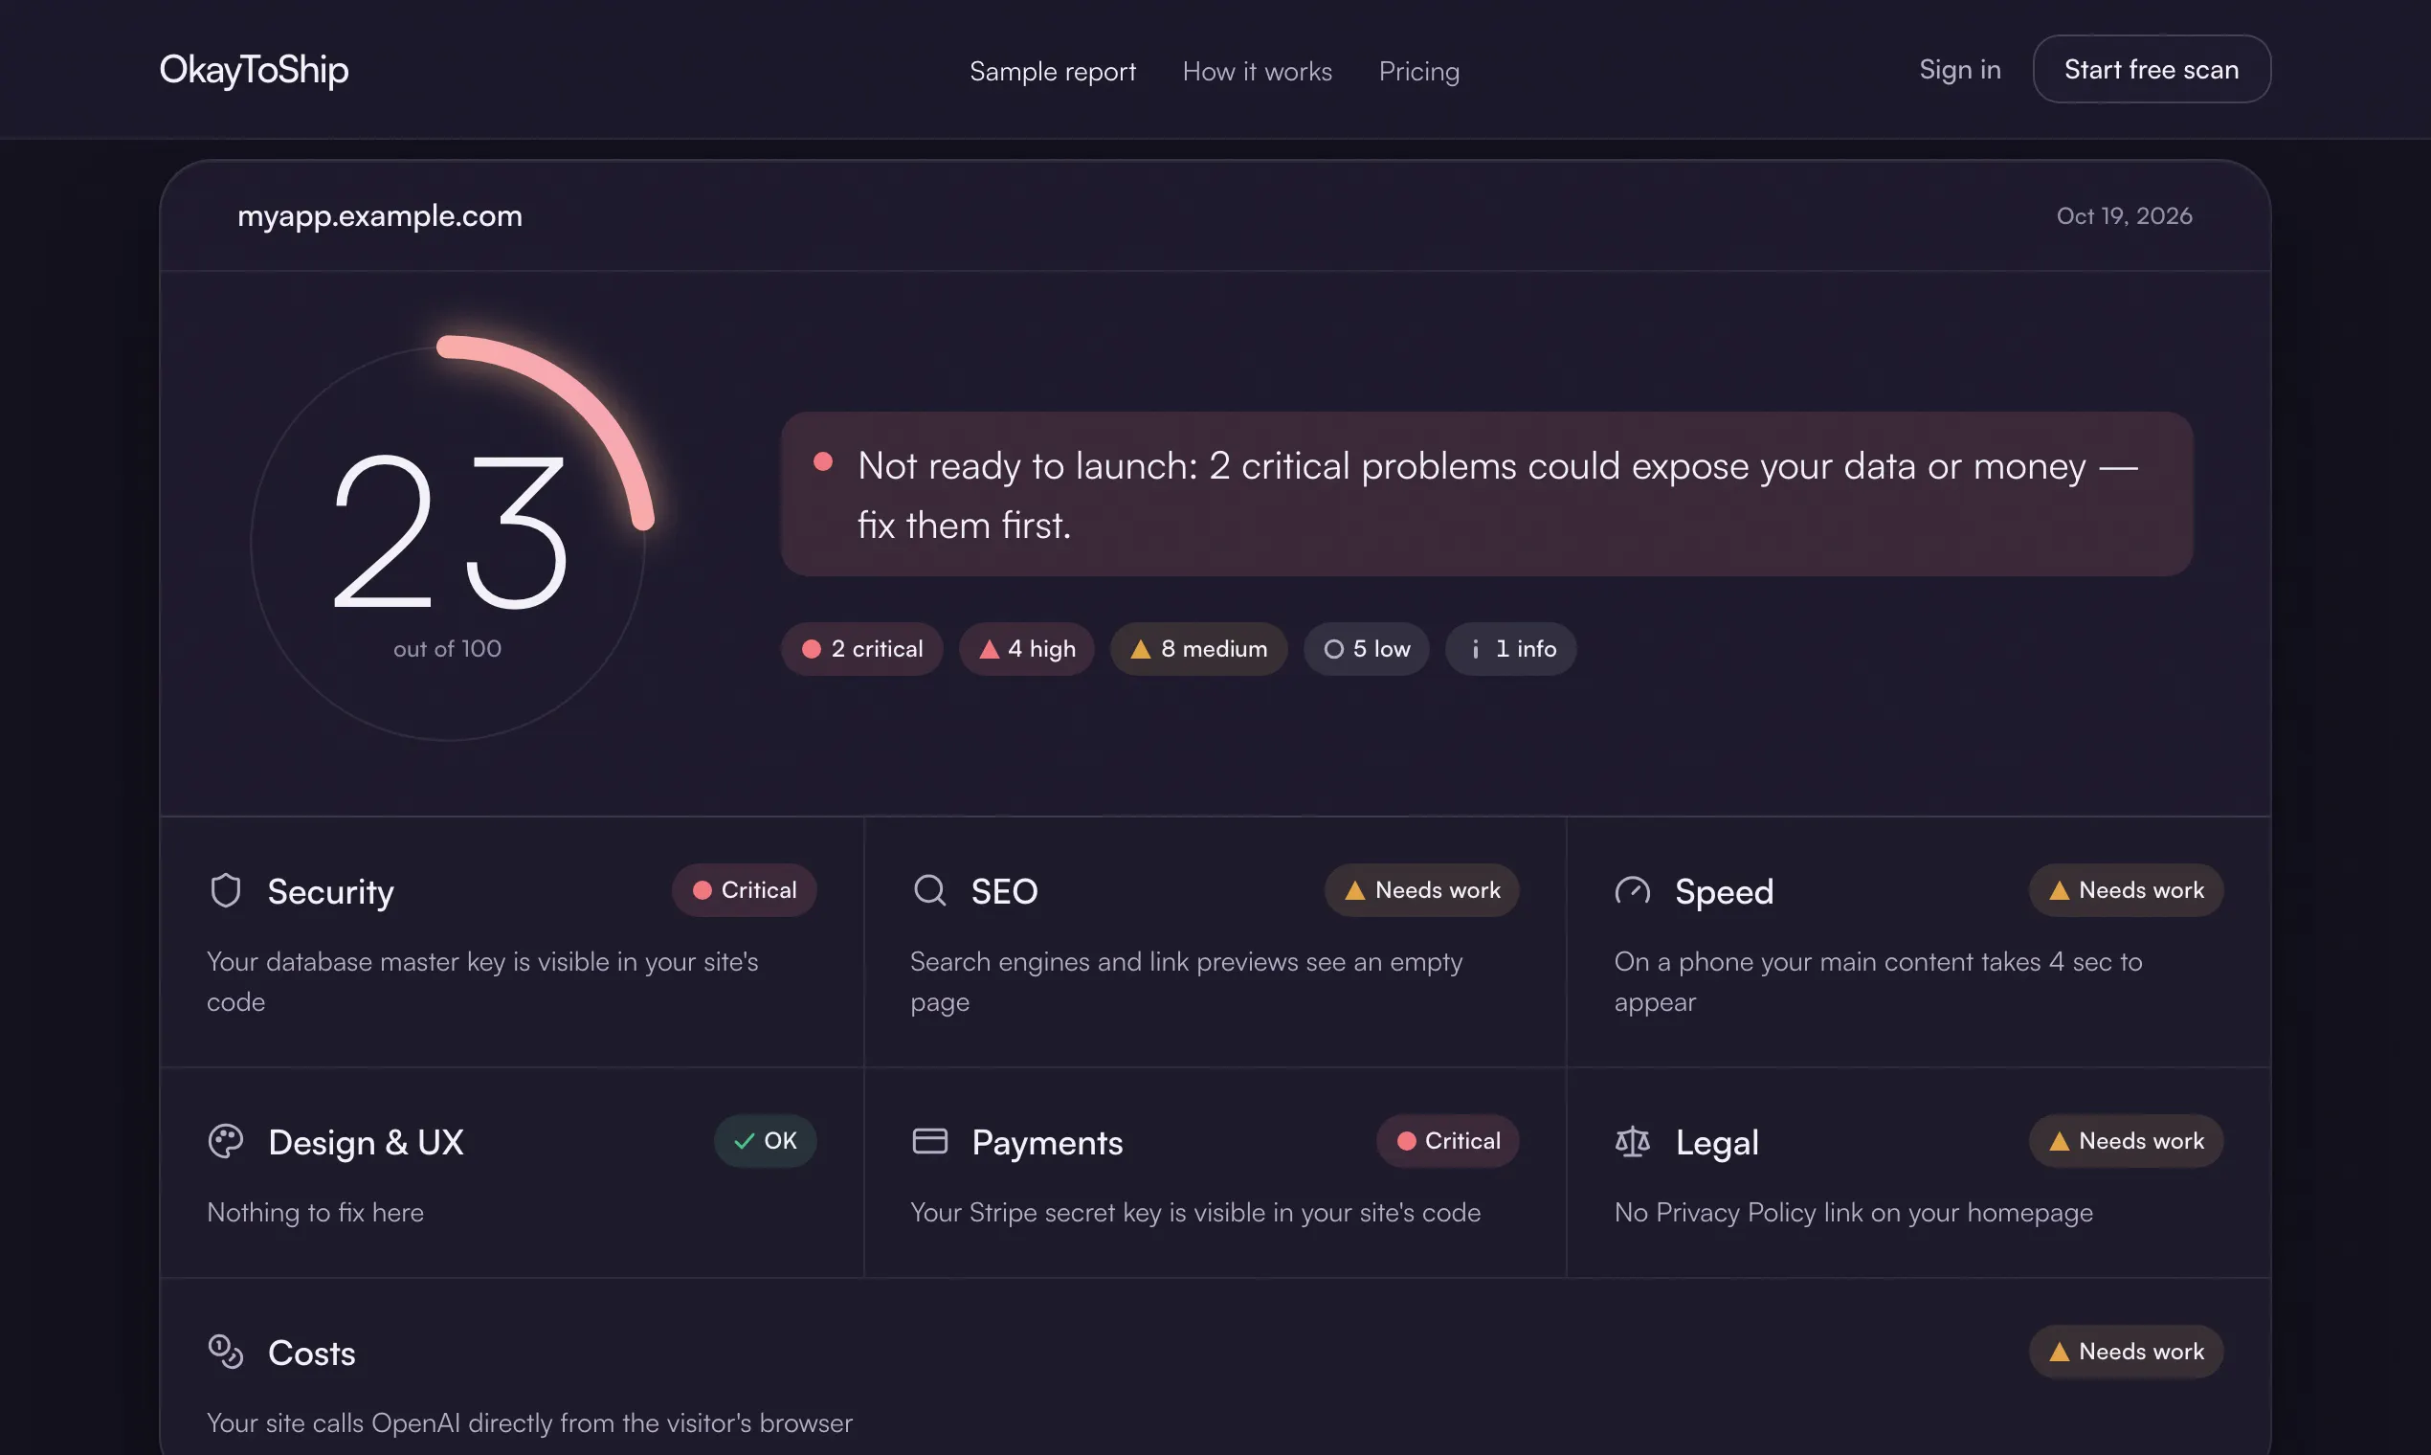Click the Oct 19, 2026 date
2431x1455 pixels.
click(2123, 215)
